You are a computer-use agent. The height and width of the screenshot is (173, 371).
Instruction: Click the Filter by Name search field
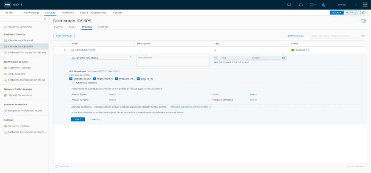(335, 36)
